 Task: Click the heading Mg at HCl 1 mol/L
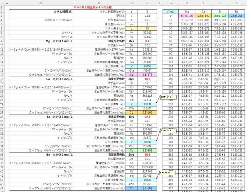pos(59,41)
